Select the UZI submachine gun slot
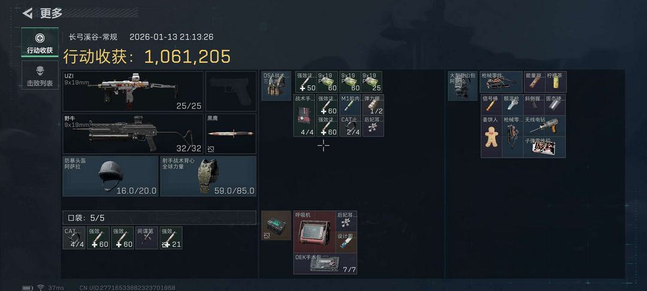Screen dimensions: 647x291 [133, 91]
